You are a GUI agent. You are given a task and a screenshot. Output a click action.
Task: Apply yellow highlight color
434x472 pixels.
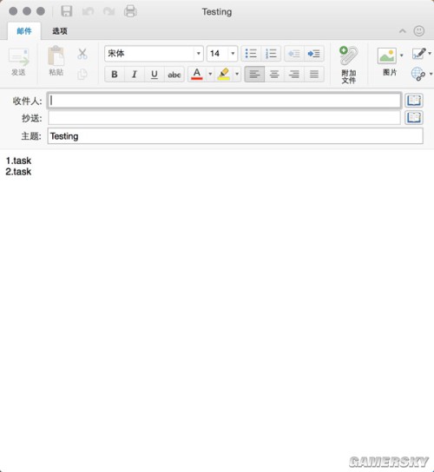(x=224, y=74)
